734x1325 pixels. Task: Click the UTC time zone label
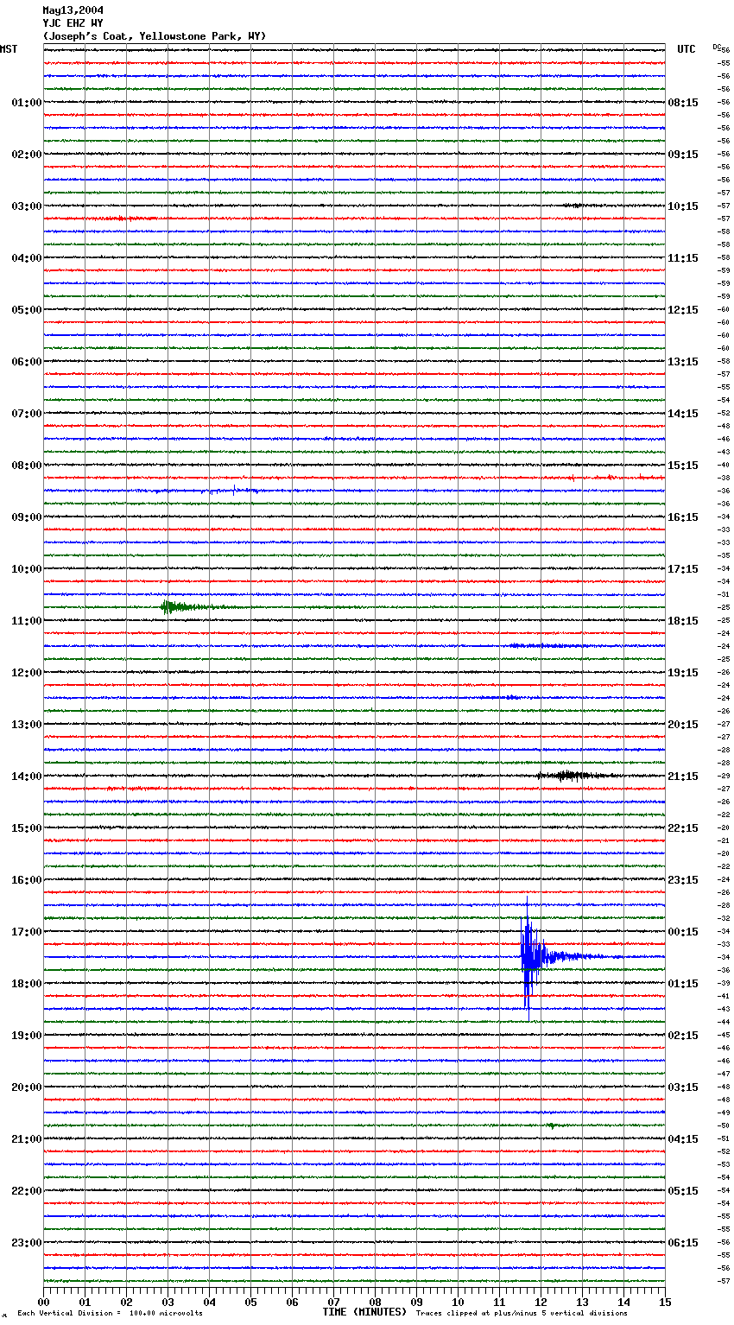(687, 49)
